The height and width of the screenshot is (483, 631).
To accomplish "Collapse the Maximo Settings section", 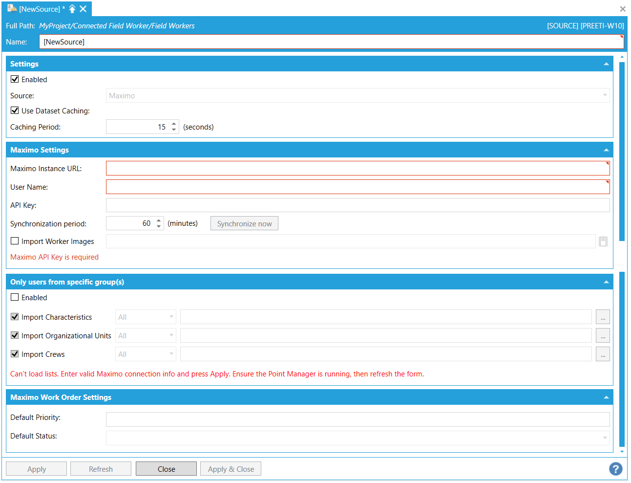I will click(606, 150).
